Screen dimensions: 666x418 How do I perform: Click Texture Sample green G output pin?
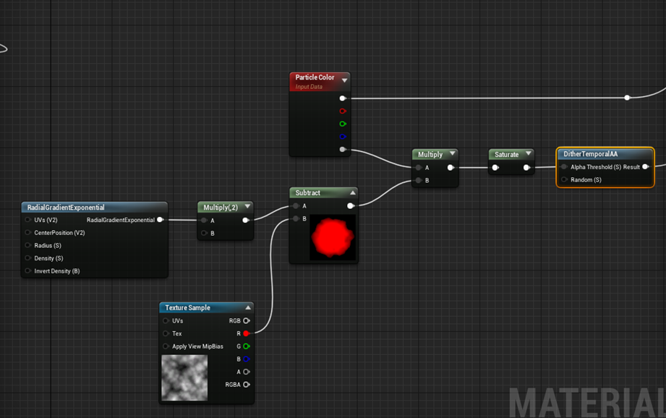(x=247, y=346)
